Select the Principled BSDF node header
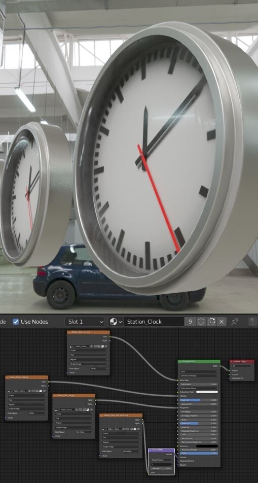This screenshot has width=258, height=483. (x=199, y=361)
